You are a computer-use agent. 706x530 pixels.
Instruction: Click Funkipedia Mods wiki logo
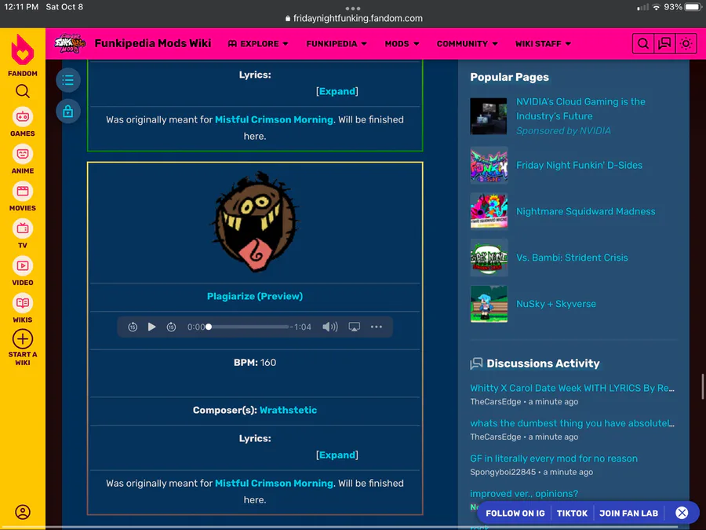click(70, 43)
